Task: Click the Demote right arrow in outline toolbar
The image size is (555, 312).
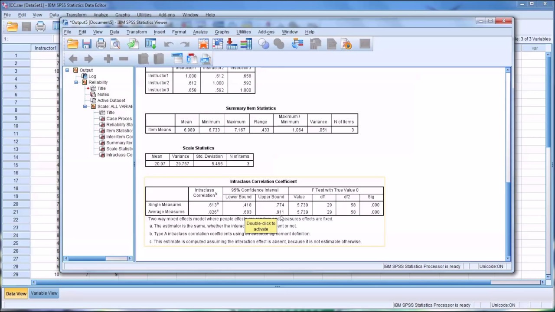Action: 88,59
